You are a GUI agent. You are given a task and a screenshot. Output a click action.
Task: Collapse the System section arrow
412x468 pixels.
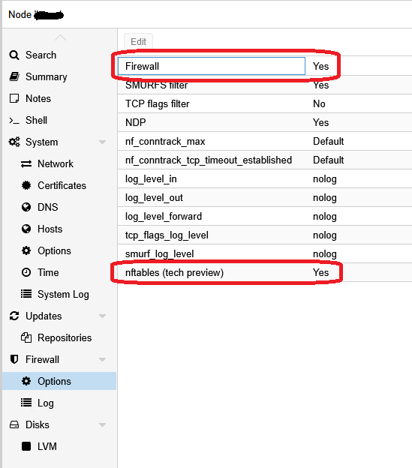pos(102,142)
